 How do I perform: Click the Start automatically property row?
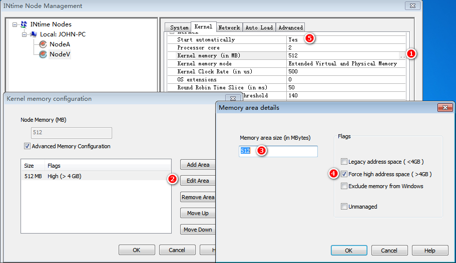(286, 40)
